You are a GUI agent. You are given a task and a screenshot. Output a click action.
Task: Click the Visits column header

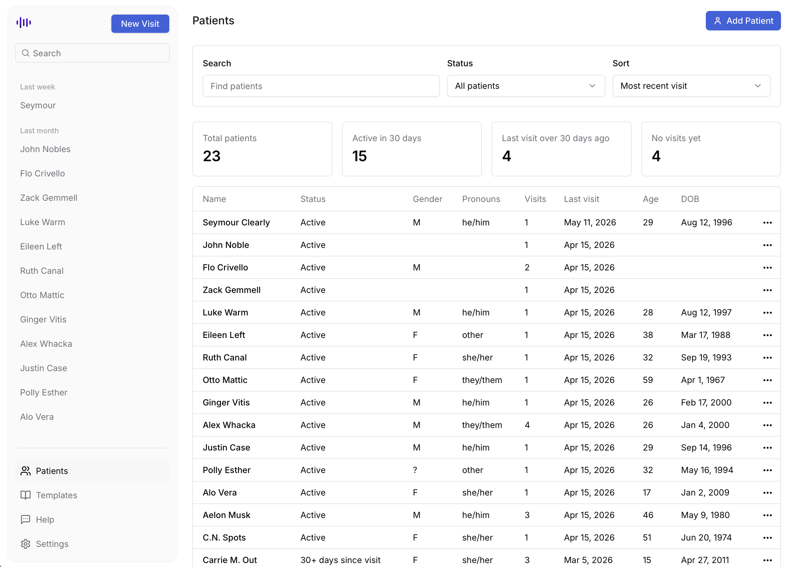(x=535, y=199)
